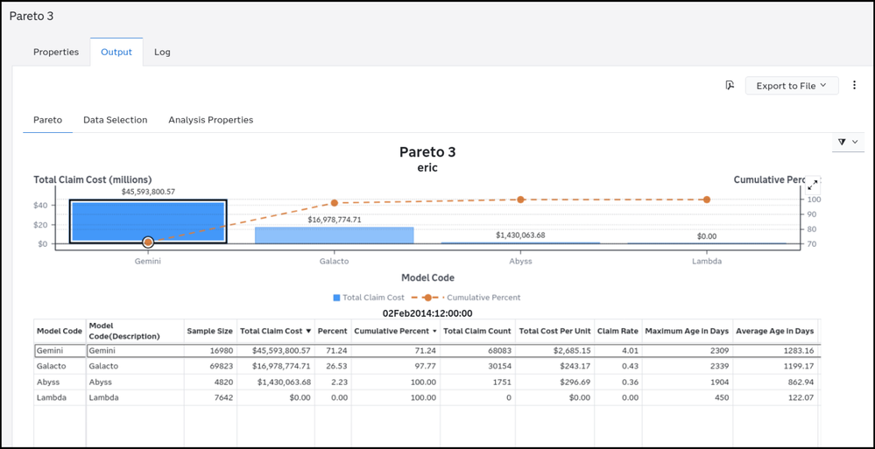The image size is (875, 449).
Task: Click the $45,593,800.57 table cell
Action: (x=276, y=351)
